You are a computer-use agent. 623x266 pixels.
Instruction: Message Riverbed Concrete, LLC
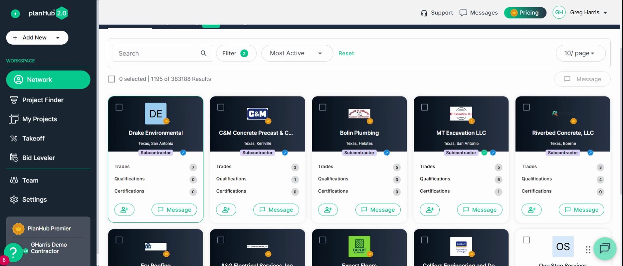pyautogui.click(x=581, y=210)
